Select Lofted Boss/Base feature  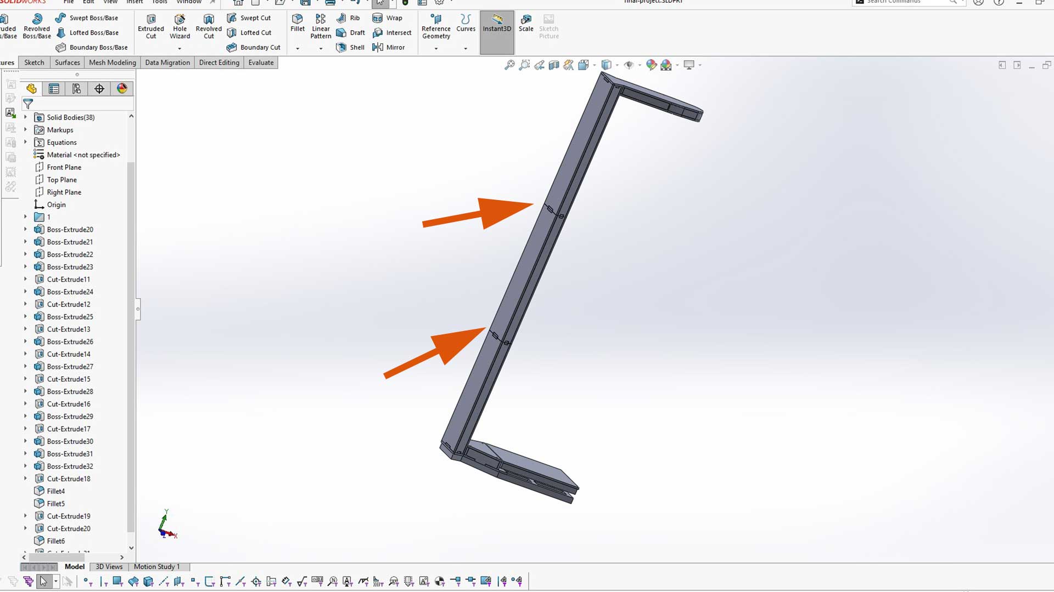pyautogui.click(x=87, y=33)
